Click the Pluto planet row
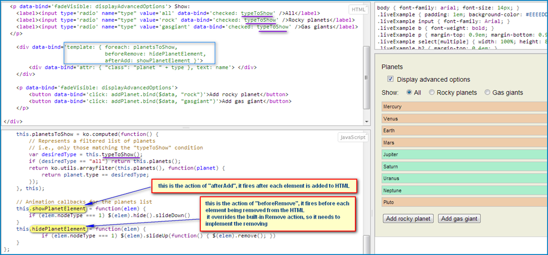This screenshot has width=548, height=255. click(x=460, y=202)
